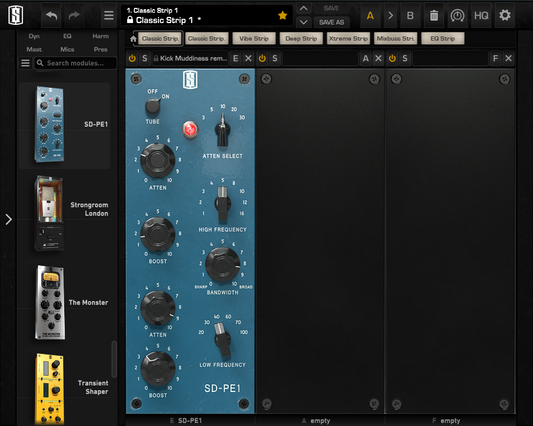Image resolution: width=533 pixels, height=426 pixels.
Task: Click the module browser scrollbar
Action: coord(114,359)
